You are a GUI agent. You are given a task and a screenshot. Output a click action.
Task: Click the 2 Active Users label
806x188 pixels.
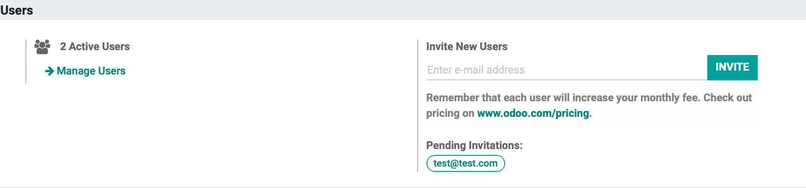click(x=95, y=46)
